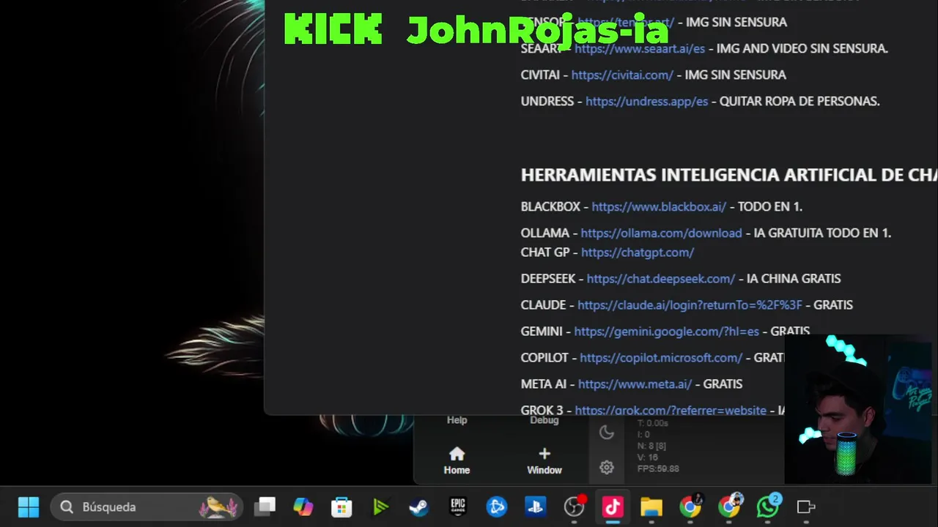Click the CIVITAI label text
The image size is (938, 527).
click(540, 75)
